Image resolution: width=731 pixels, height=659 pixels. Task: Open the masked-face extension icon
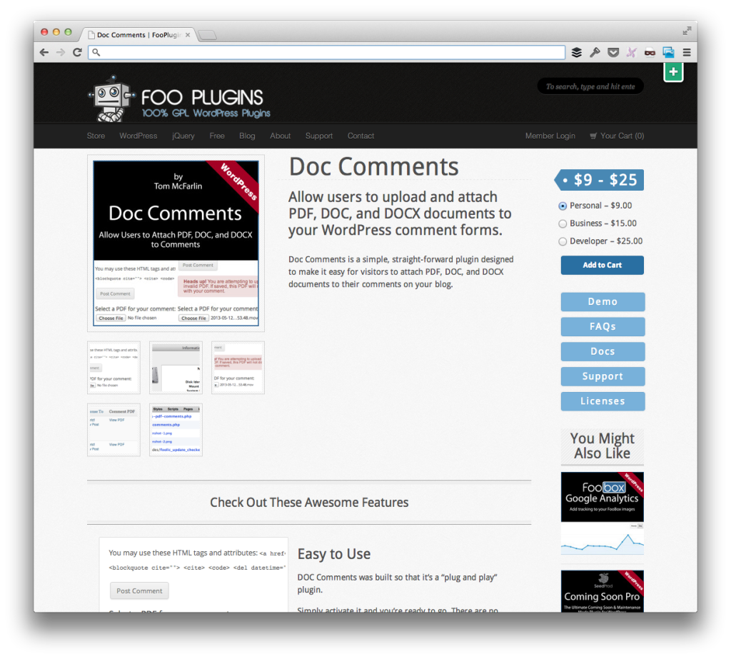tap(650, 52)
